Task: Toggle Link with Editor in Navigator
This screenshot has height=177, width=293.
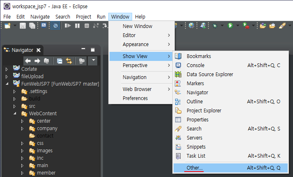Action: tap(69, 61)
